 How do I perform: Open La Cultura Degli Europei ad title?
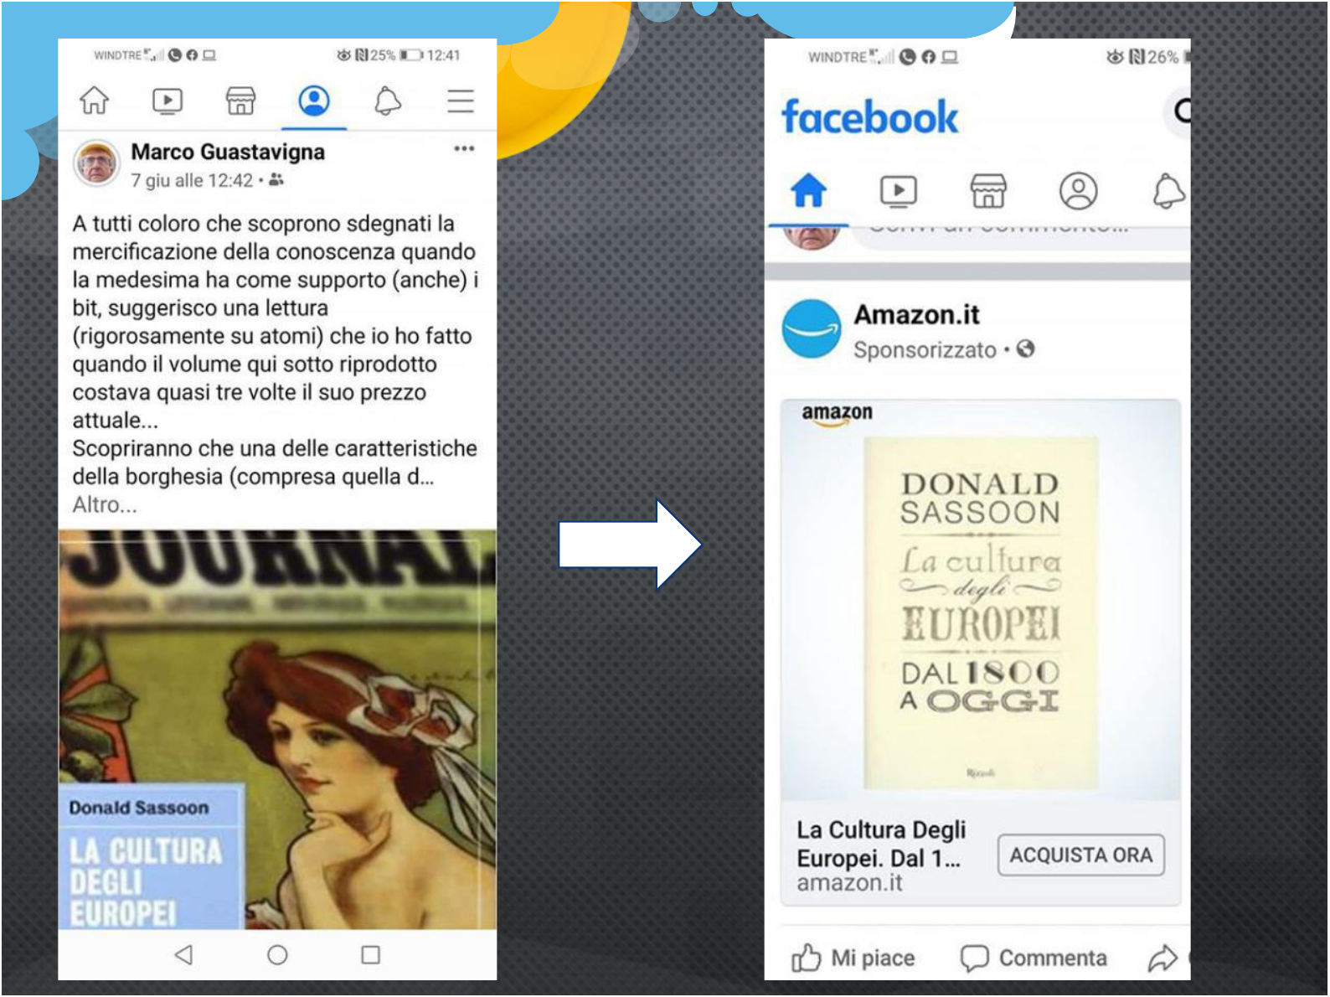[x=881, y=844]
